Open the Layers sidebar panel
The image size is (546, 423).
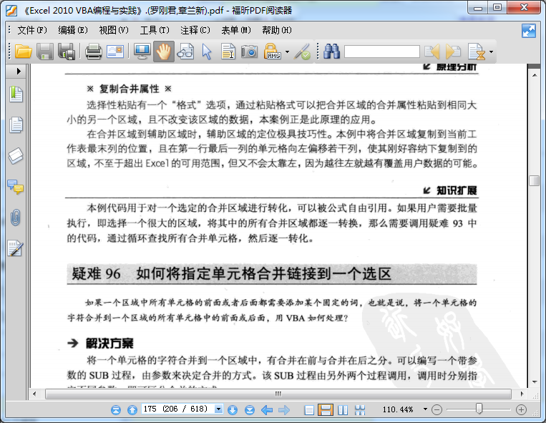pyautogui.click(x=16, y=155)
